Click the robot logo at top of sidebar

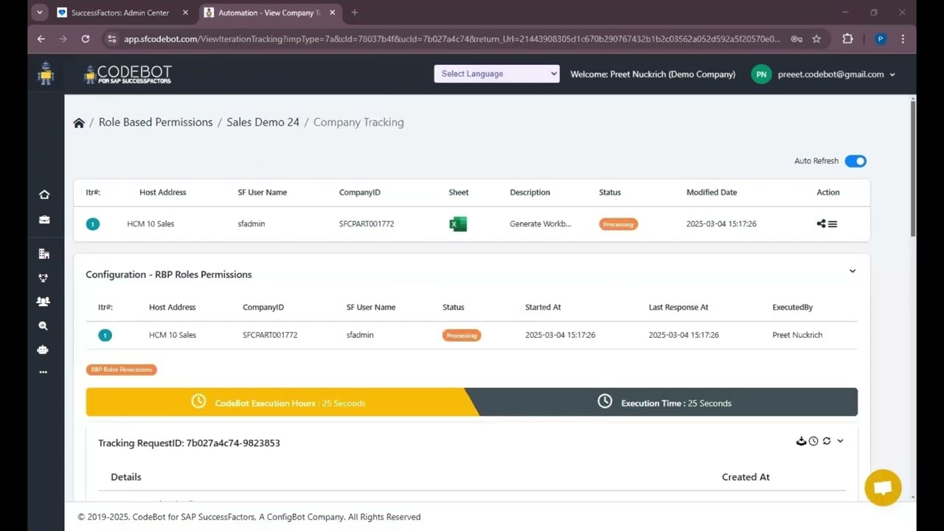point(46,74)
